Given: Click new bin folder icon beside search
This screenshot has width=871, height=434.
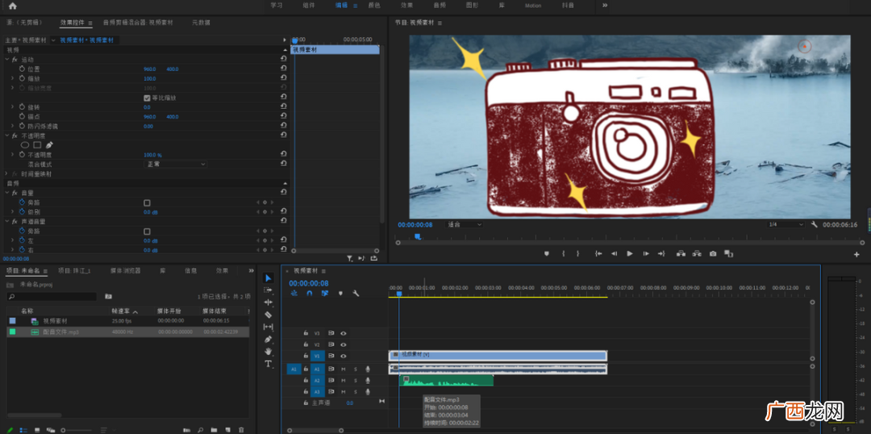Looking at the screenshot, I should (108, 297).
